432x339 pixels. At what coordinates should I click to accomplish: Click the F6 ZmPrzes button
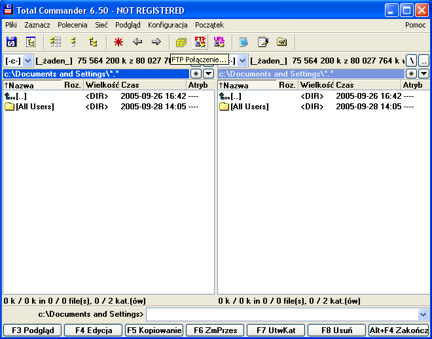(215, 330)
